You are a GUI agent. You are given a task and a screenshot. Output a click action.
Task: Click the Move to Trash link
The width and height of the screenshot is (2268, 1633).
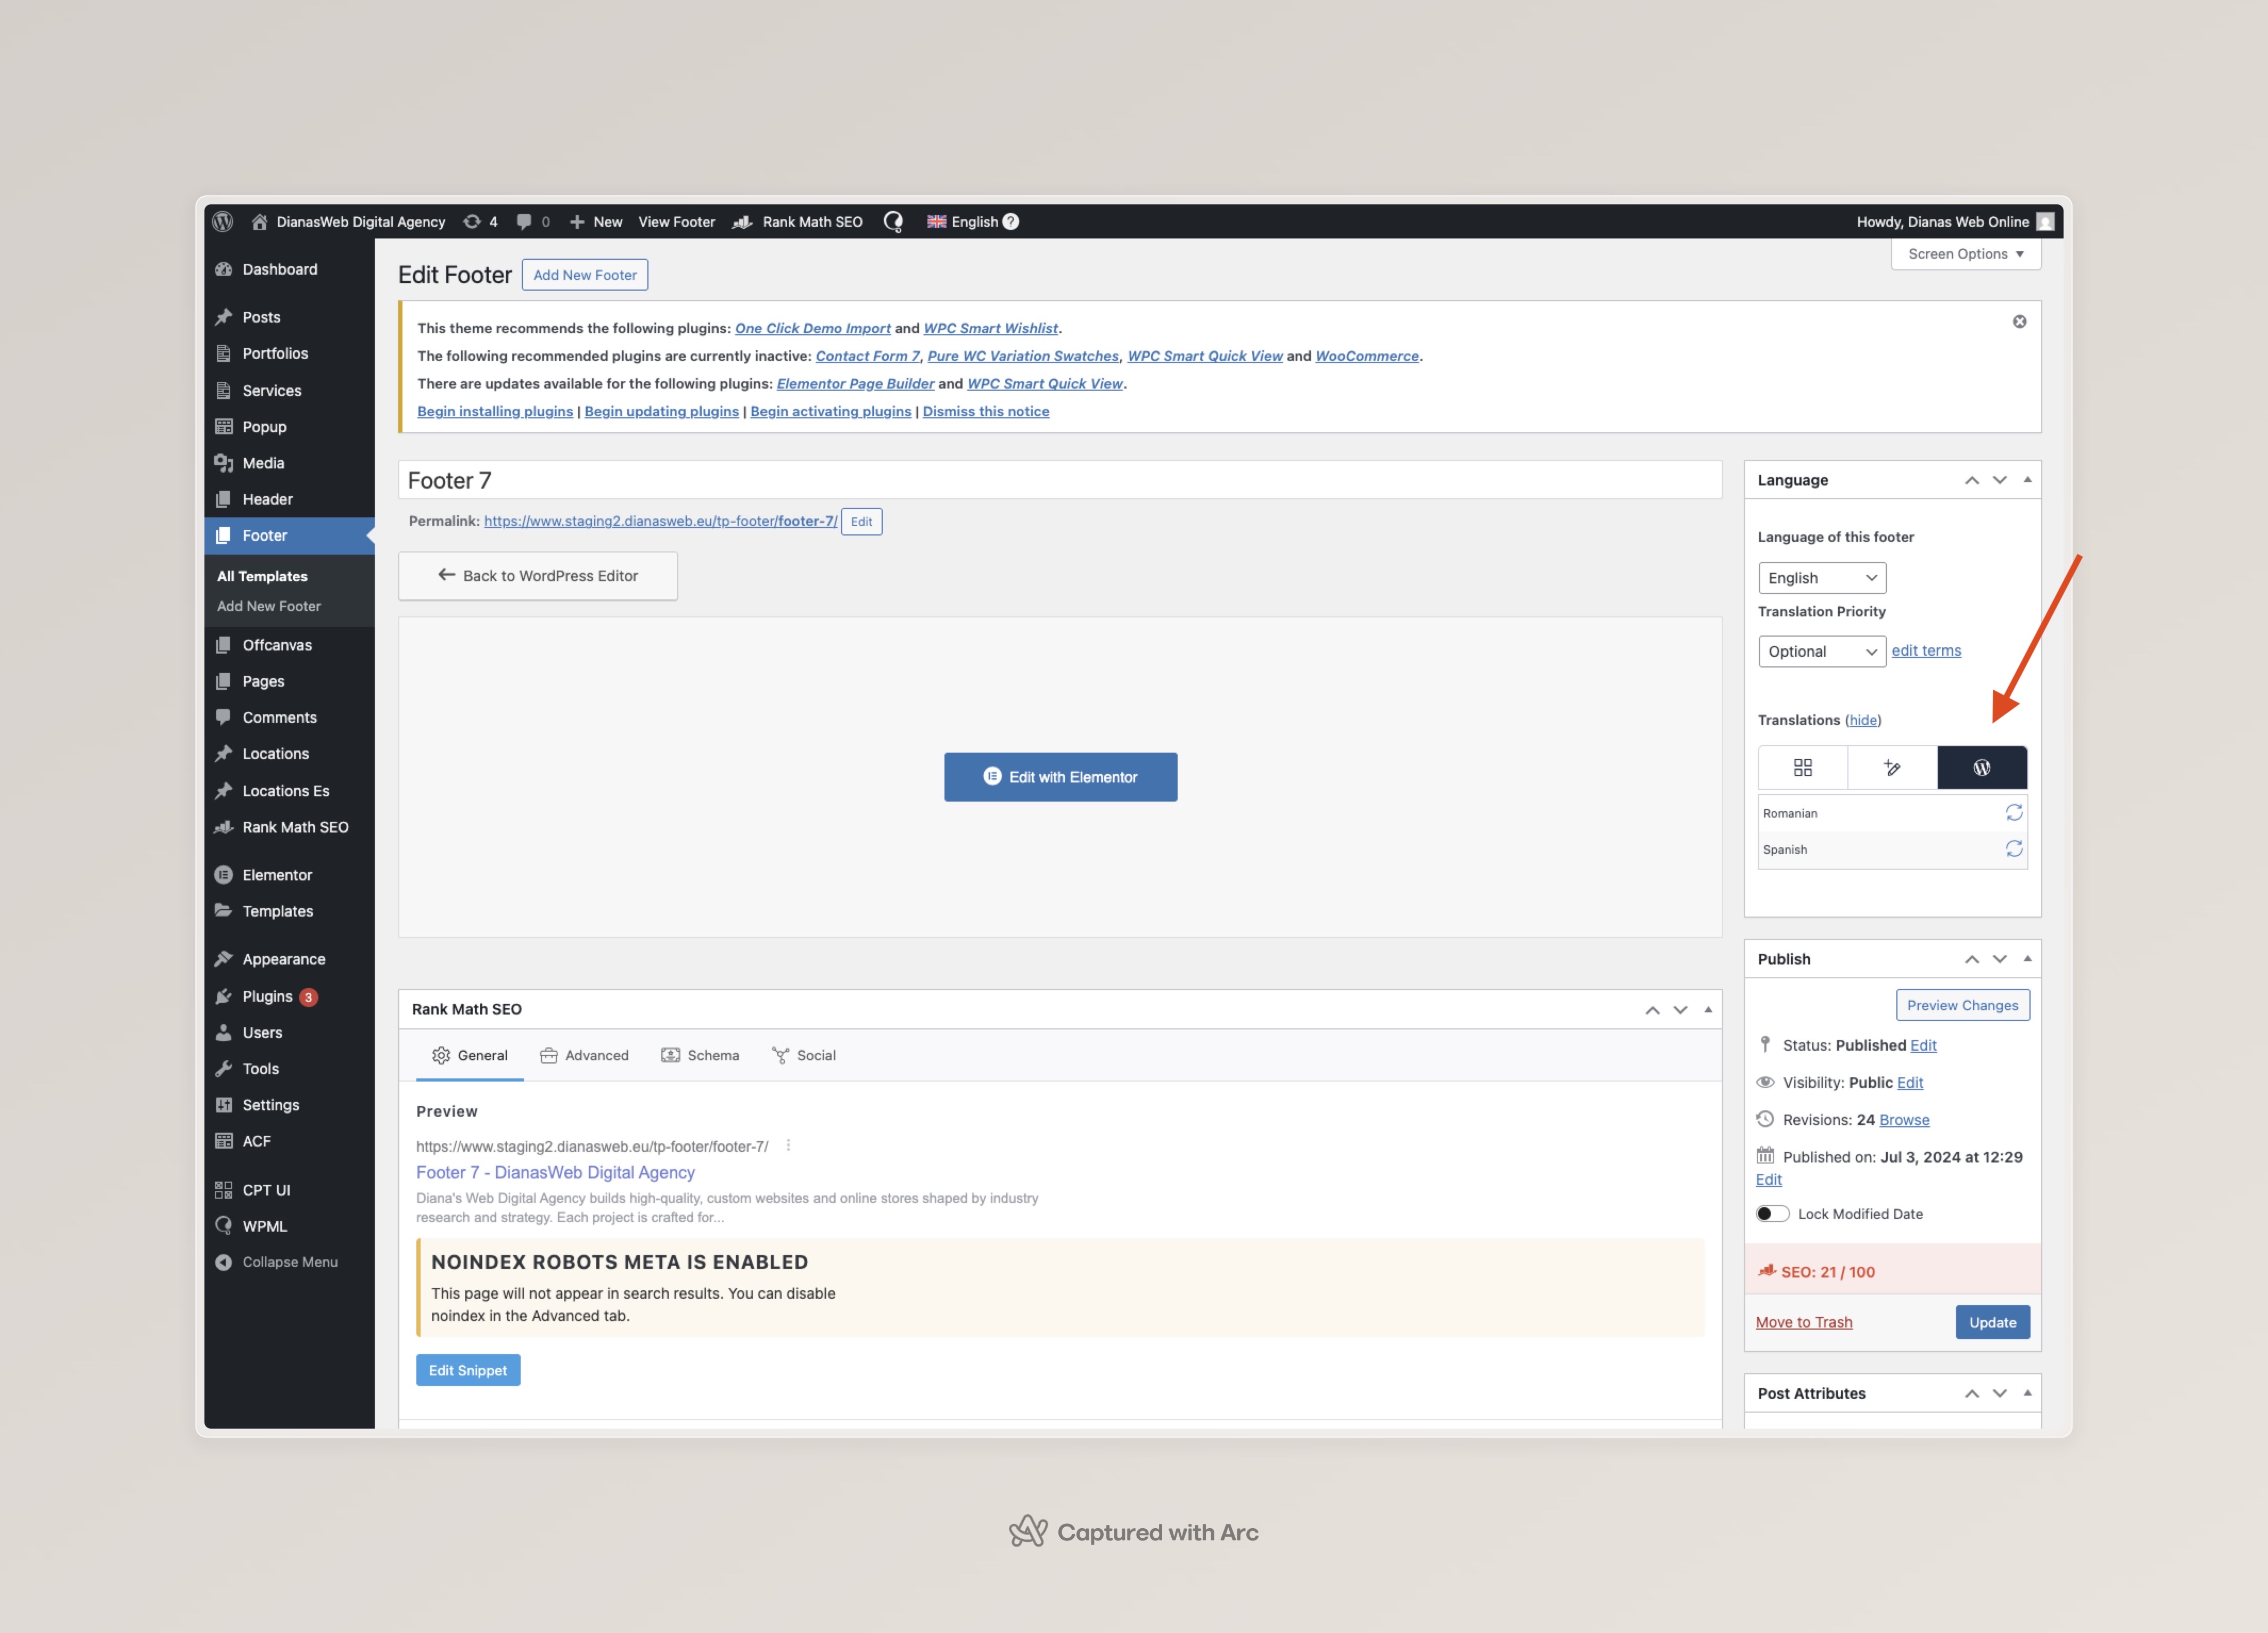1803,1321
